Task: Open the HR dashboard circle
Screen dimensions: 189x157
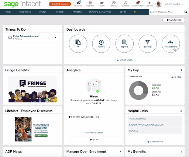Action: click(x=78, y=43)
